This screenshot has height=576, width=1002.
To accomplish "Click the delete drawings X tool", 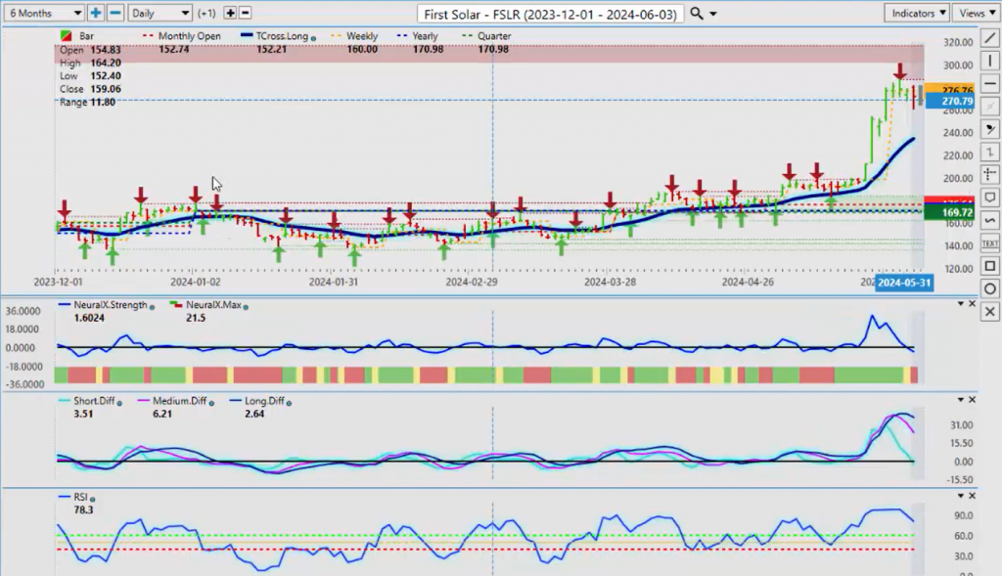I will click(x=988, y=311).
